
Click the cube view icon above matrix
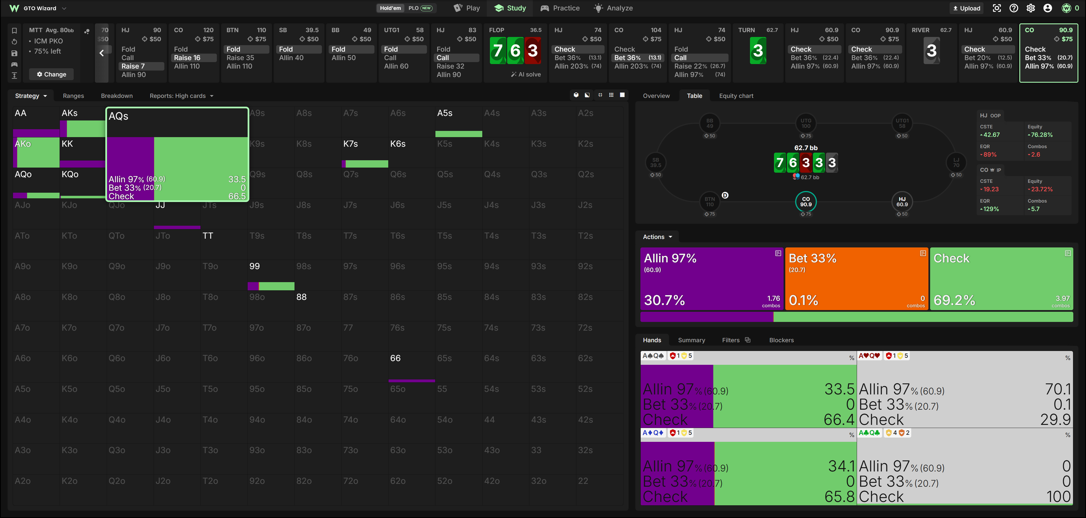[576, 95]
